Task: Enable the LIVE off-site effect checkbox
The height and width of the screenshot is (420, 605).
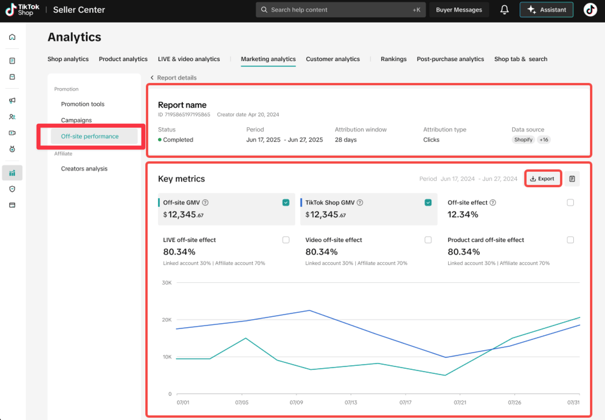Action: [286, 240]
